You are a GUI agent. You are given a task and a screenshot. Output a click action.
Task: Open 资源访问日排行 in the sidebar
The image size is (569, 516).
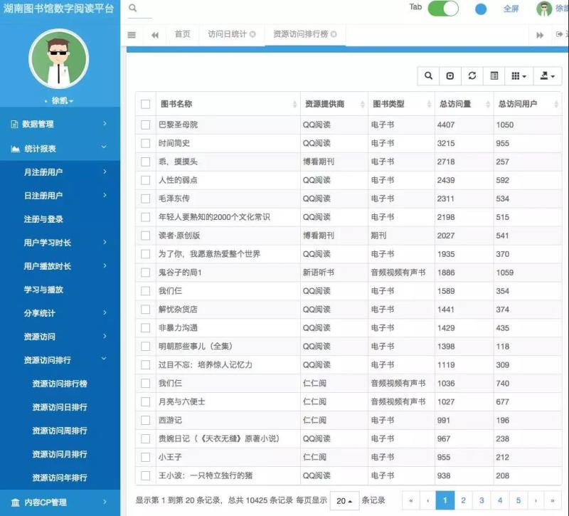coord(60,407)
